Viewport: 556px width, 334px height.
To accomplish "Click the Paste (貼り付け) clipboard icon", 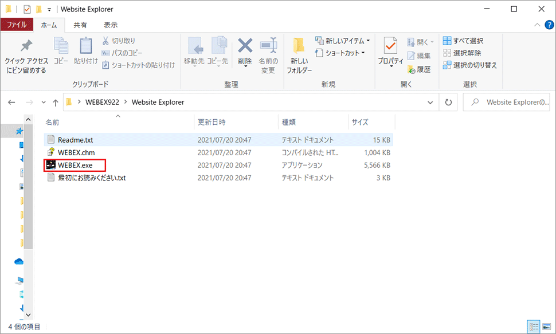I will pyautogui.click(x=86, y=51).
